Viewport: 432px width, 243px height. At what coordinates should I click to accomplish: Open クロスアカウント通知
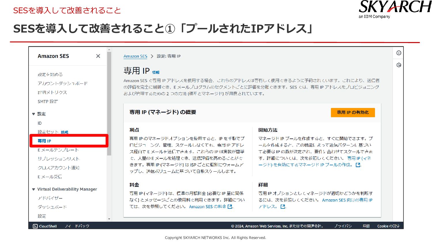(x=58, y=168)
